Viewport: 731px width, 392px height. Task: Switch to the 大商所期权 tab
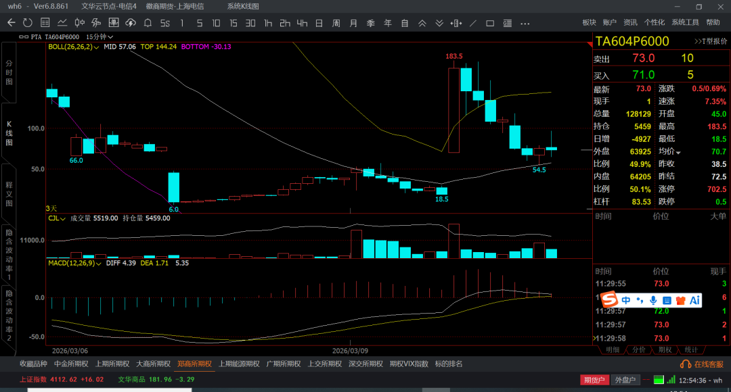tap(152, 364)
